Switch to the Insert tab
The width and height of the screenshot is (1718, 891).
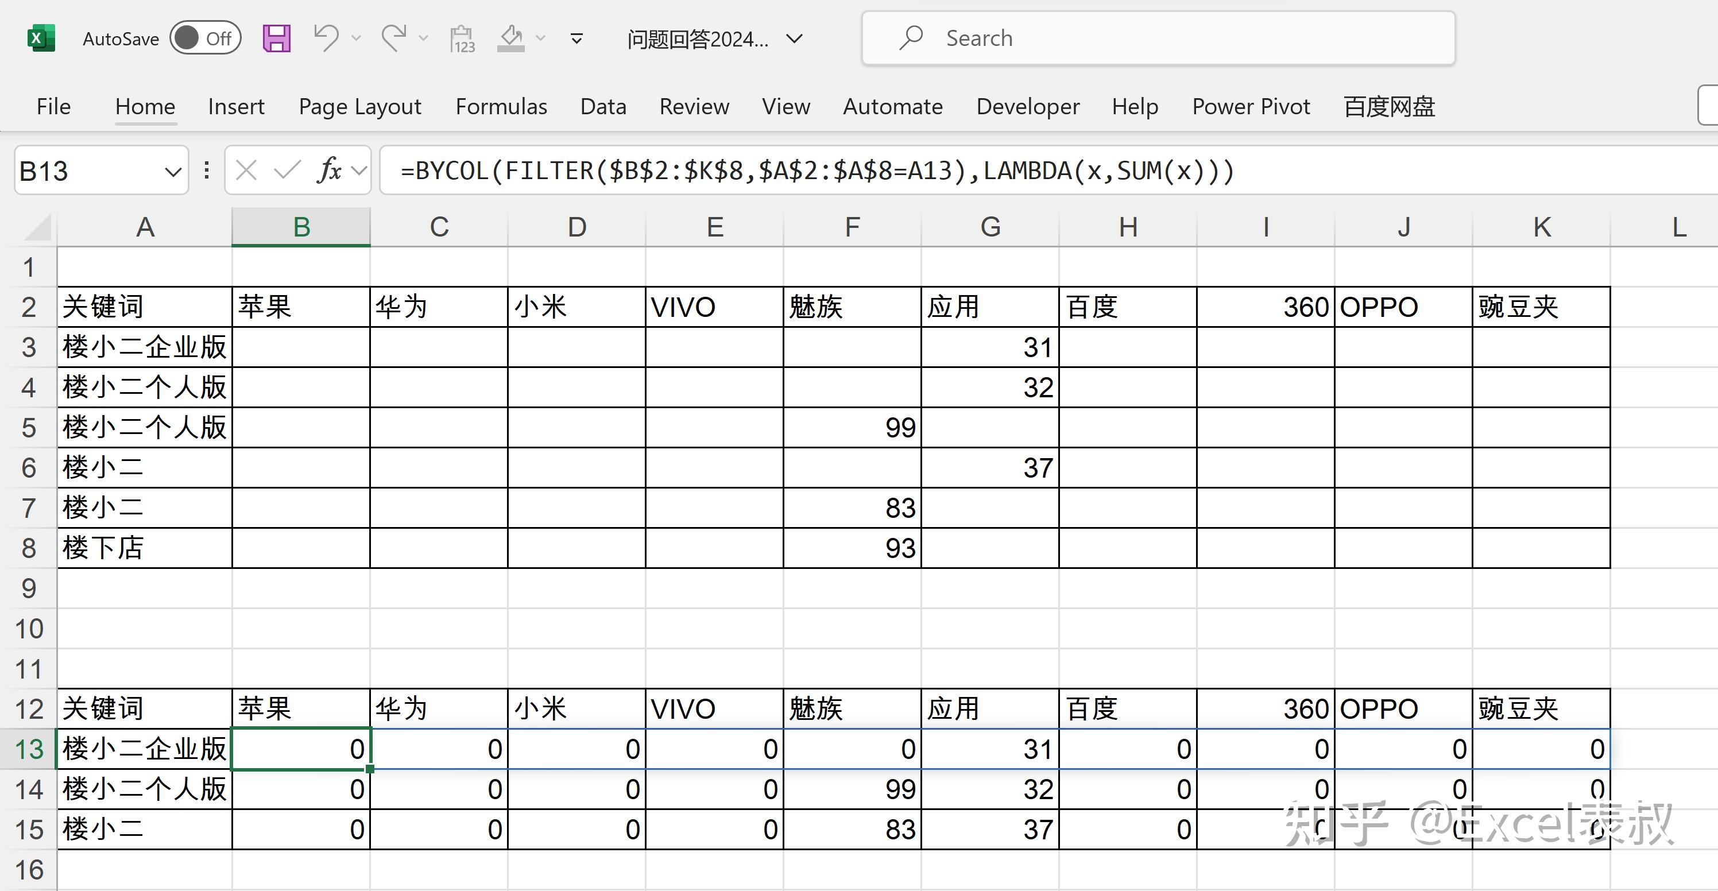(x=236, y=107)
